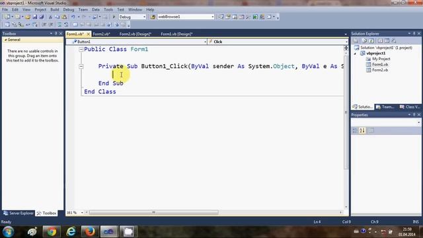Image resolution: width=423 pixels, height=238 pixels.
Task: Click the Start Debugging play icon
Action: pos(114,17)
